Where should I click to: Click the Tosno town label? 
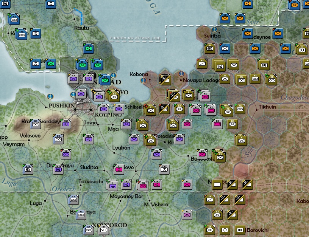90,123
